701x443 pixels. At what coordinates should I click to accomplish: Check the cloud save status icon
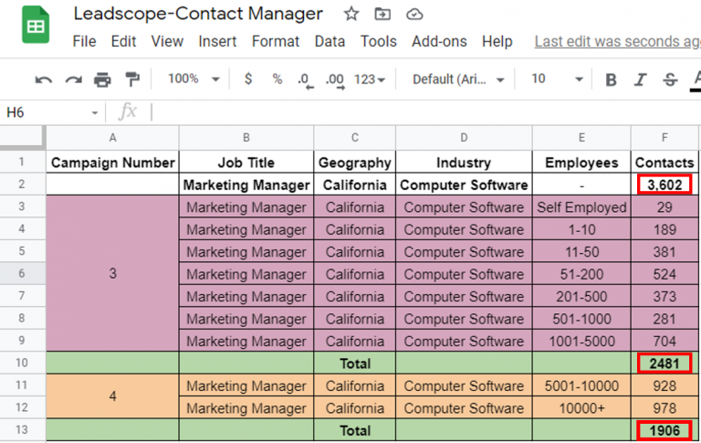[414, 15]
